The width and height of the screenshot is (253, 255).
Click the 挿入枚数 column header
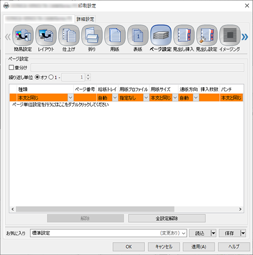[x=209, y=89]
